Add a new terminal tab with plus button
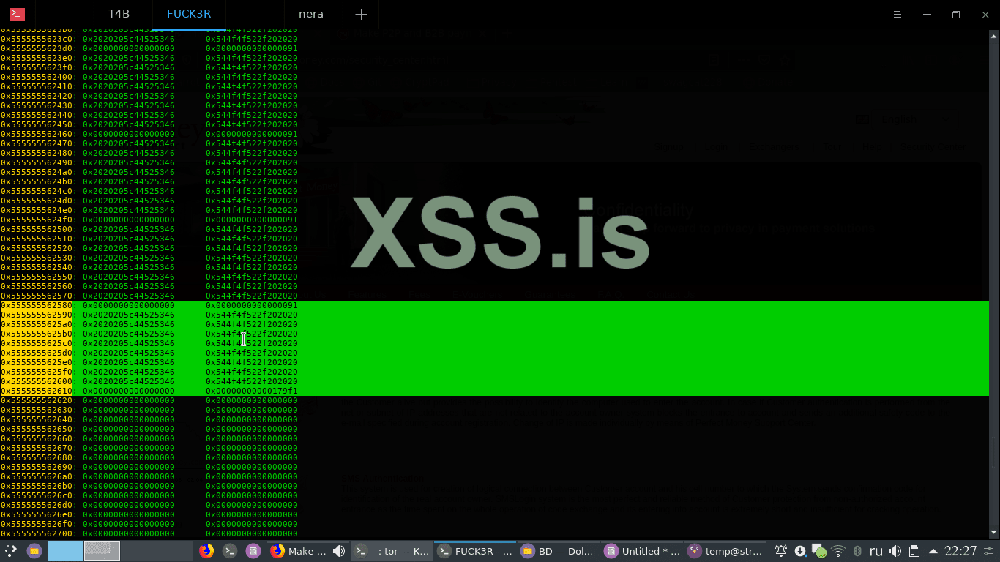The height and width of the screenshot is (562, 1000). pyautogui.click(x=361, y=14)
